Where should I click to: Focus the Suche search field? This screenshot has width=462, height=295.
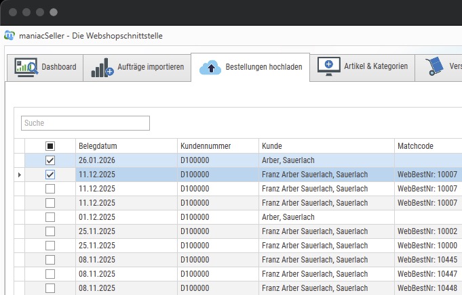[x=85, y=123]
